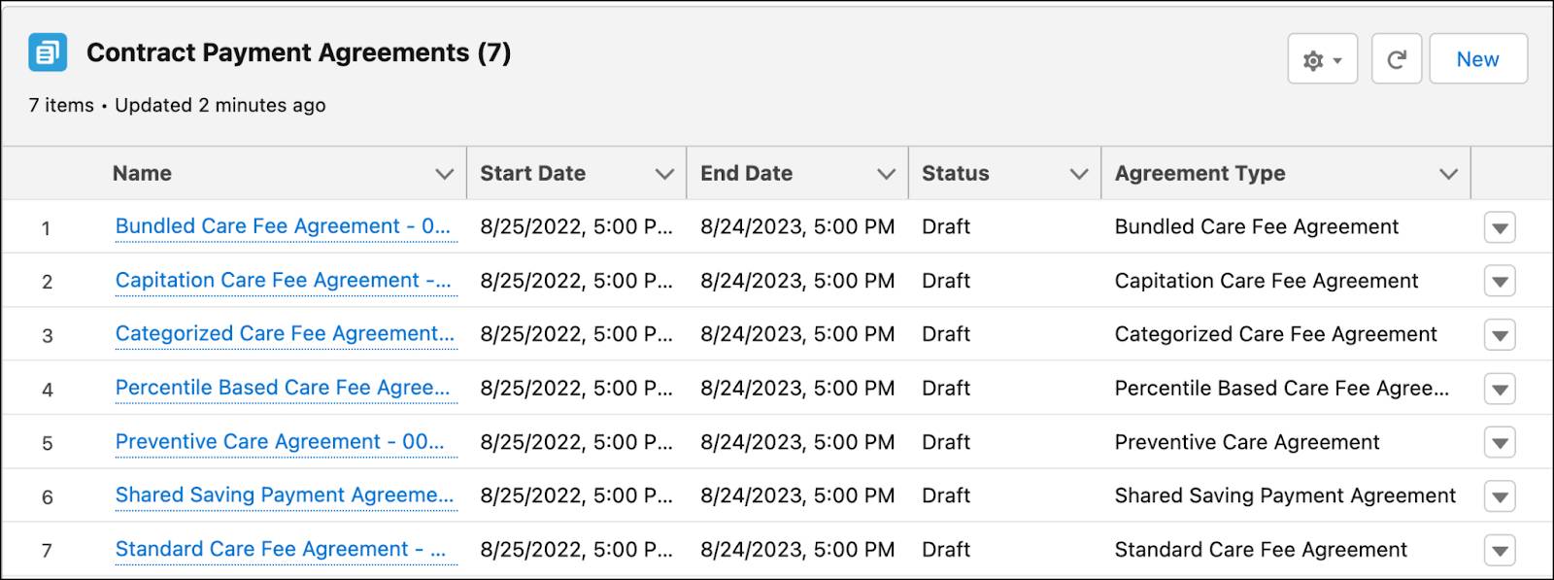Open Agreement Type column header chevron

point(1448,174)
